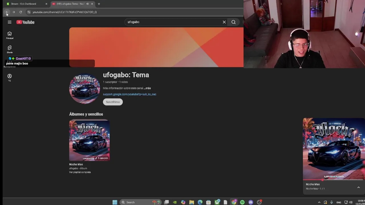Screen dimensions: 365x205
Task: Click the Suscribirse button
Action: tap(113, 102)
